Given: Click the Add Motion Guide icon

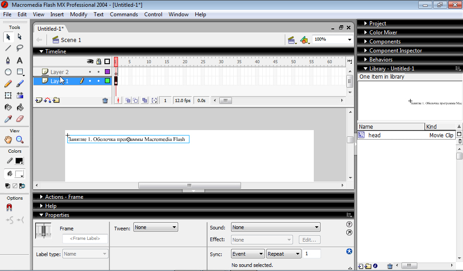Looking at the screenshot, I should (x=47, y=101).
